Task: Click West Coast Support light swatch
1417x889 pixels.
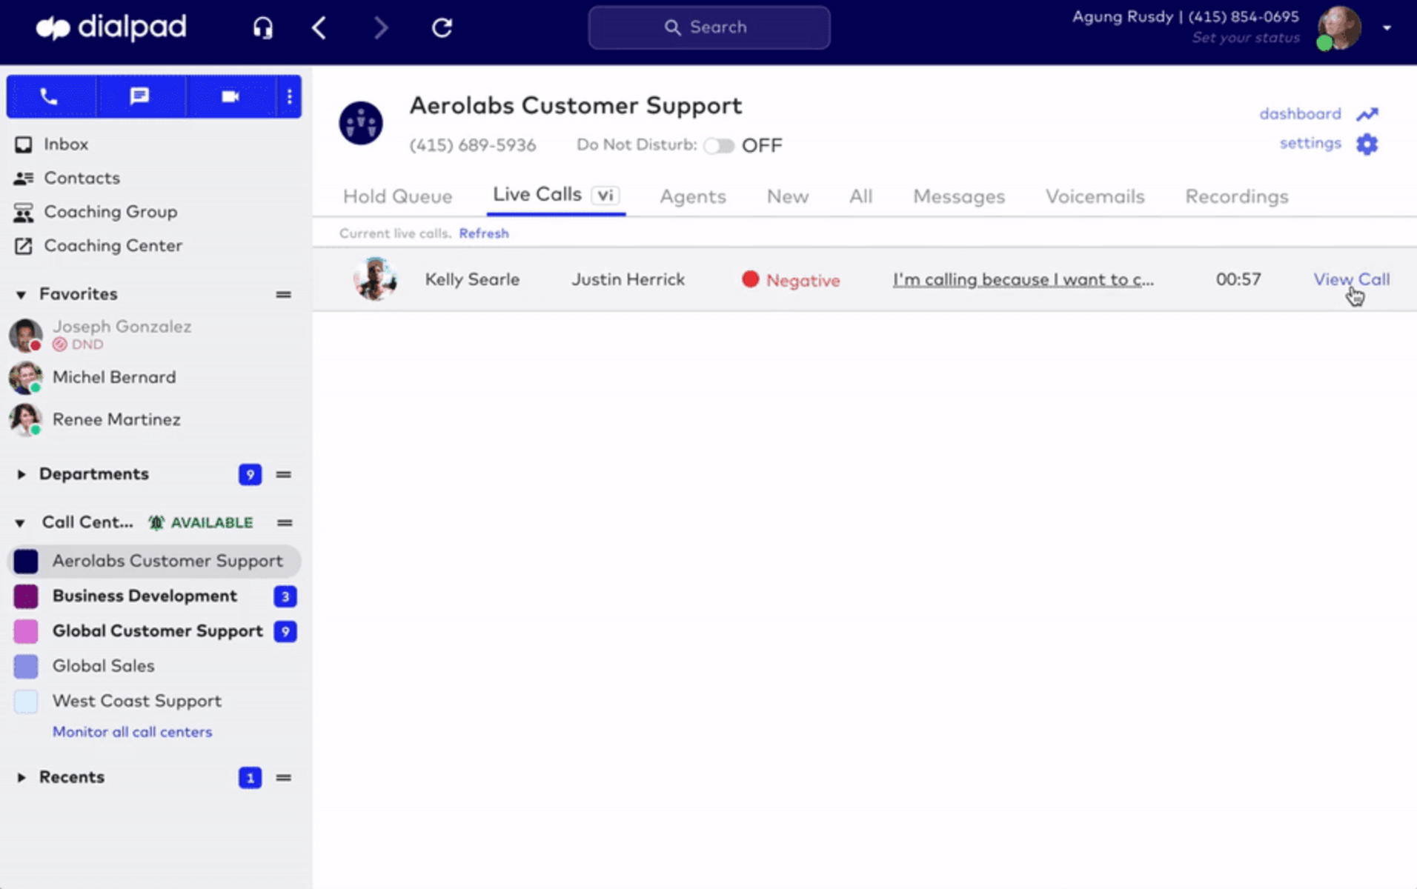Action: point(26,701)
